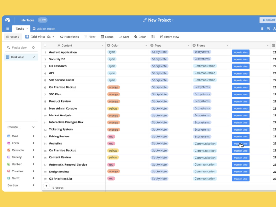
Task: Open the Grid view name dropdown arrow
Action: (x=53, y=37)
